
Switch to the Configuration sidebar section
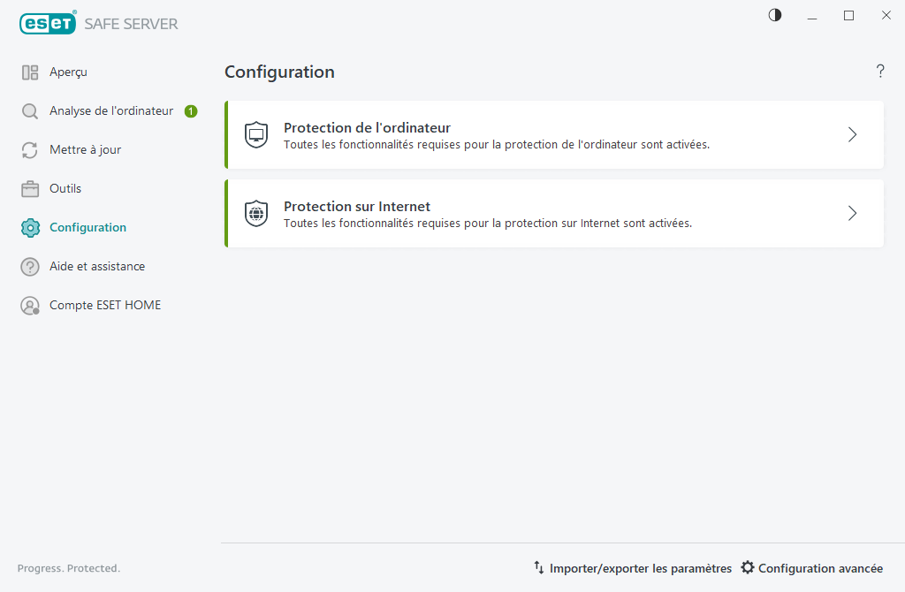pos(87,227)
